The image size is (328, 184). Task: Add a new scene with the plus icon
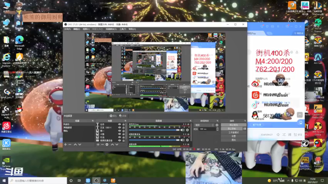[x=66, y=144]
